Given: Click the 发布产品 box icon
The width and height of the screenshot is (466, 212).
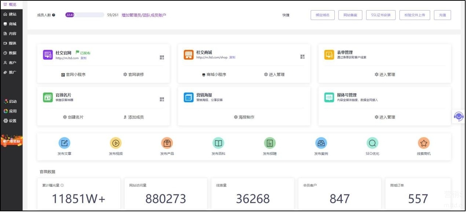Looking at the screenshot, I should [x=167, y=143].
